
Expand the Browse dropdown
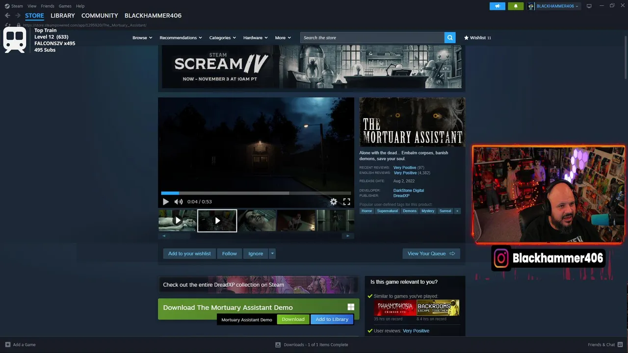142,38
